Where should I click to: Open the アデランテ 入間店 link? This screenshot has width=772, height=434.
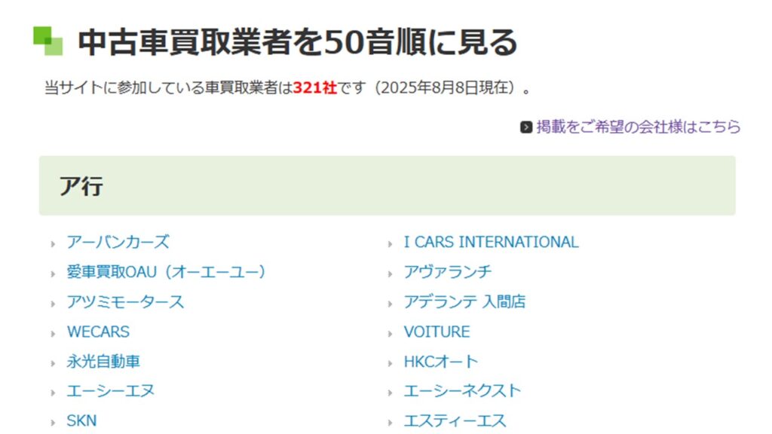pyautogui.click(x=464, y=301)
